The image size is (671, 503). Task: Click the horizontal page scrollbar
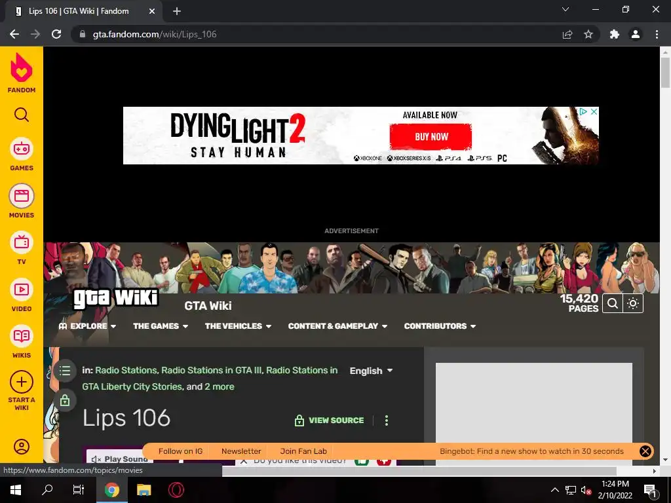(419, 471)
